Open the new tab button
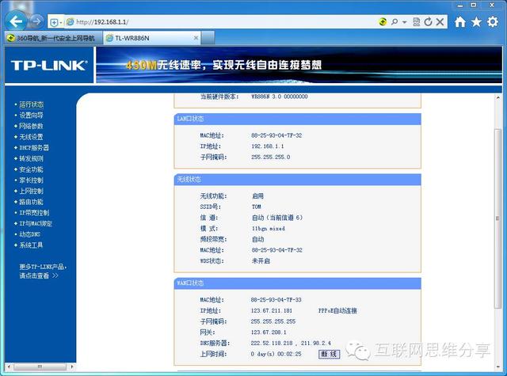The height and width of the screenshot is (376, 507). pyautogui.click(x=208, y=38)
